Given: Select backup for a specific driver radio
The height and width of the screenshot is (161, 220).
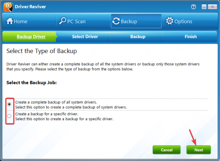Looking at the screenshot, I should [9, 116].
